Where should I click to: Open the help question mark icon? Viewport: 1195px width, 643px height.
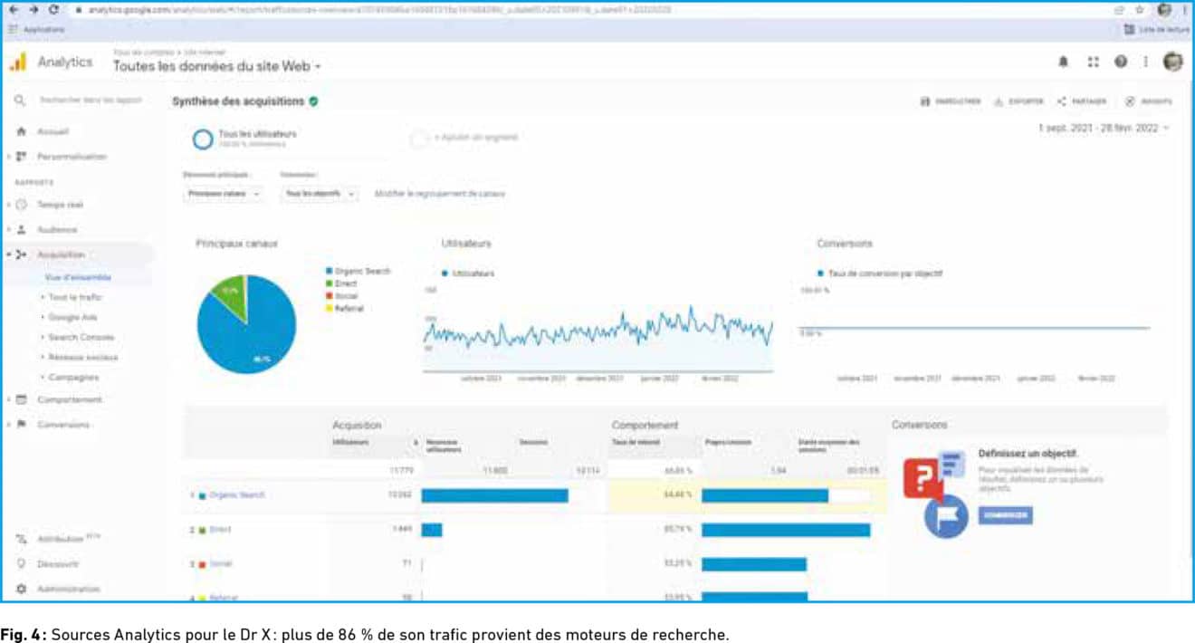(1121, 62)
